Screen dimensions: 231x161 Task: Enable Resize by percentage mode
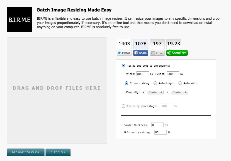coord(123,106)
